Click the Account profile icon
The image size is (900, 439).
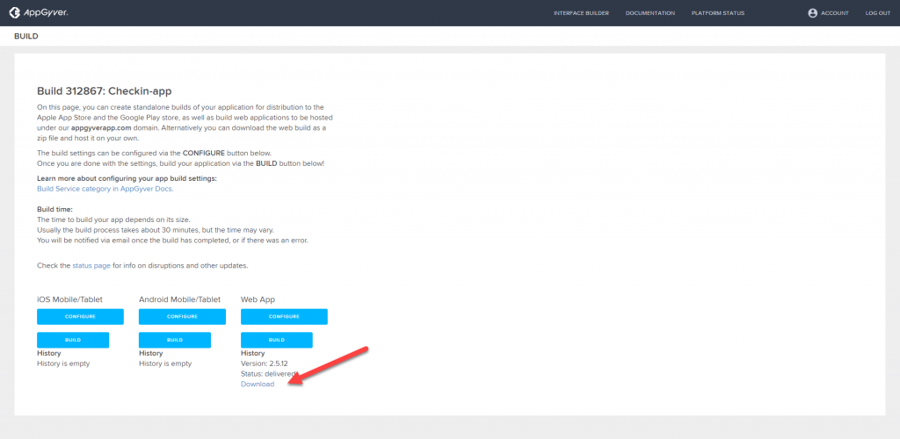point(812,13)
